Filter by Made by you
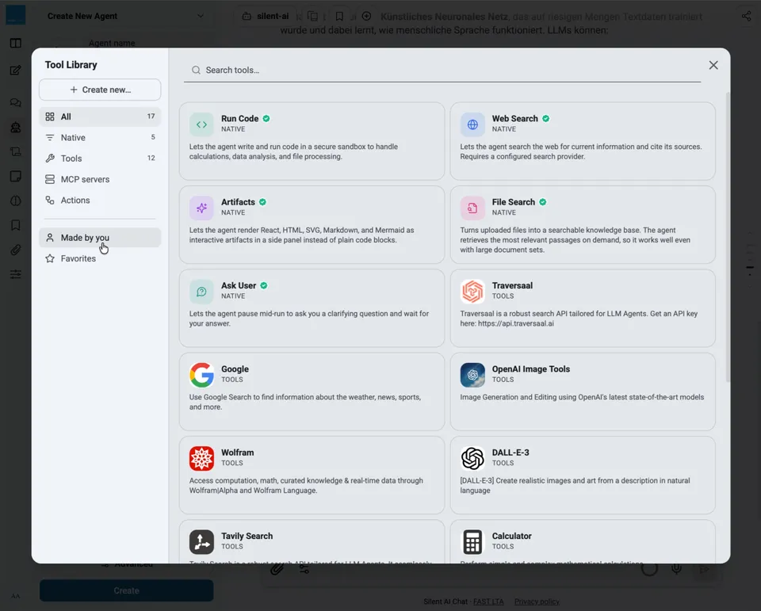This screenshot has width=761, height=611. [x=100, y=238]
